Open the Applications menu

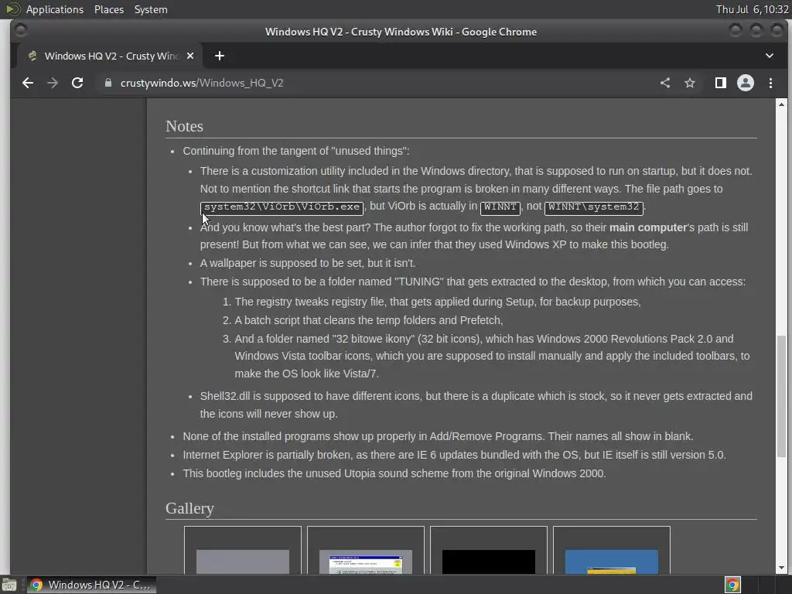(x=55, y=9)
